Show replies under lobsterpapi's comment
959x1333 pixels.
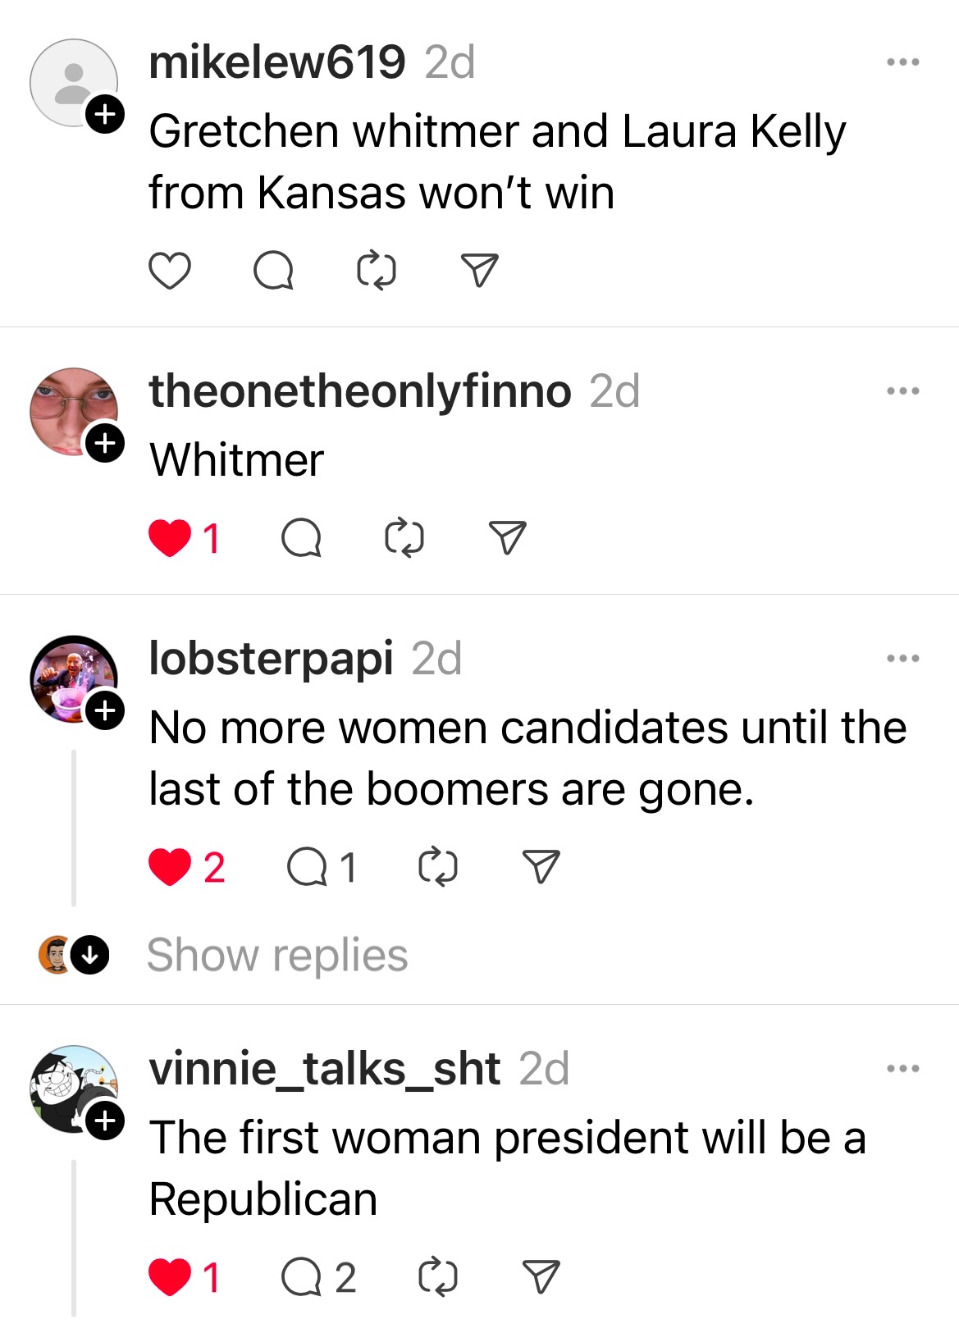tap(276, 956)
